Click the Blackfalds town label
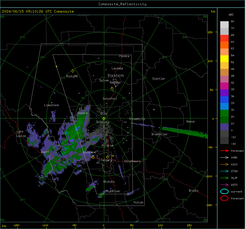245x229 pixels. [116, 75]
